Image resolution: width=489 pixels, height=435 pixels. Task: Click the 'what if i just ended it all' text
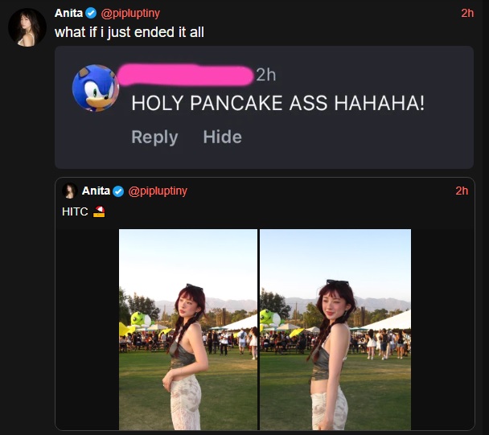pyautogui.click(x=129, y=32)
